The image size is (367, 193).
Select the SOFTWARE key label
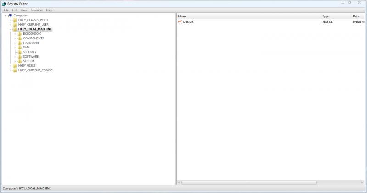31,56
